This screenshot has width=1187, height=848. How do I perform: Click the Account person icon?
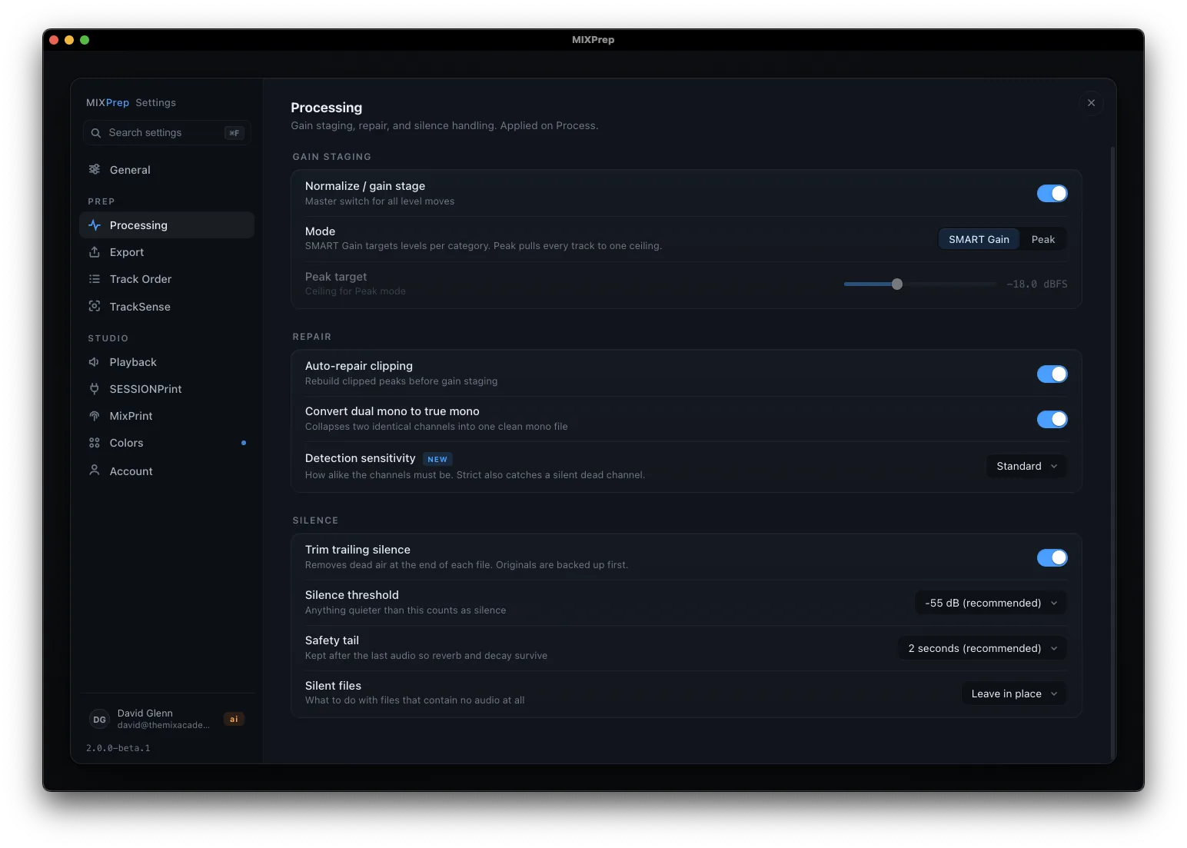95,470
